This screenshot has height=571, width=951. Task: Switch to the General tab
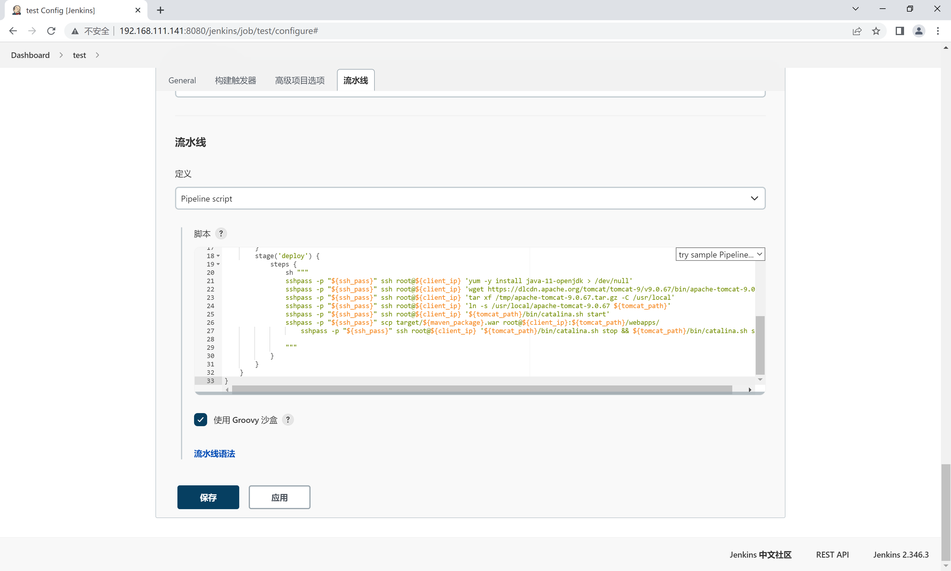182,80
